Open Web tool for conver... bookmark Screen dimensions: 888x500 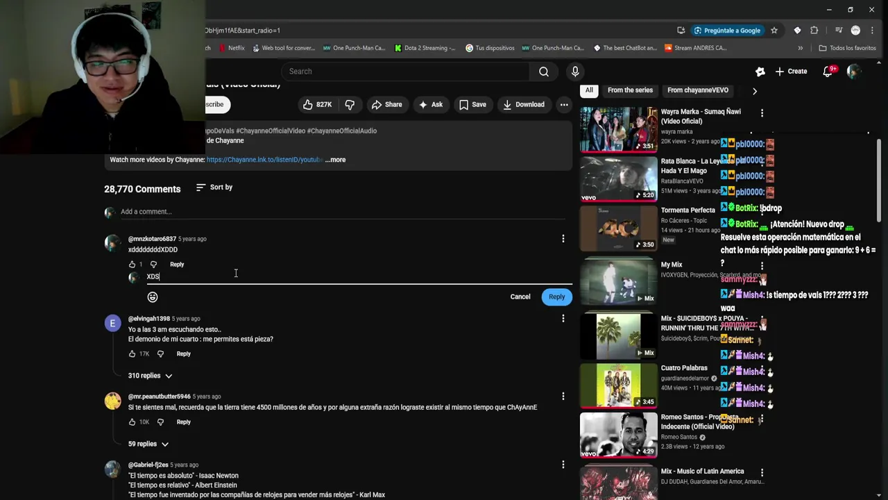click(284, 48)
